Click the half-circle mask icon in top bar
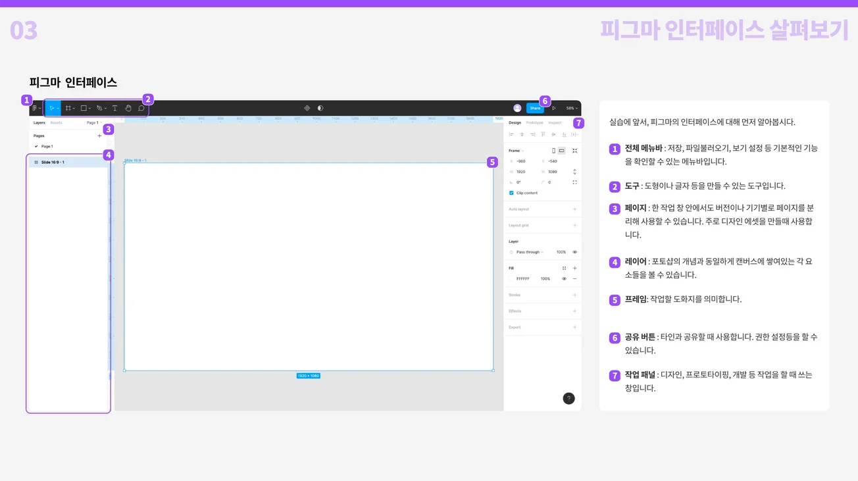This screenshot has width=858, height=481. coord(320,108)
